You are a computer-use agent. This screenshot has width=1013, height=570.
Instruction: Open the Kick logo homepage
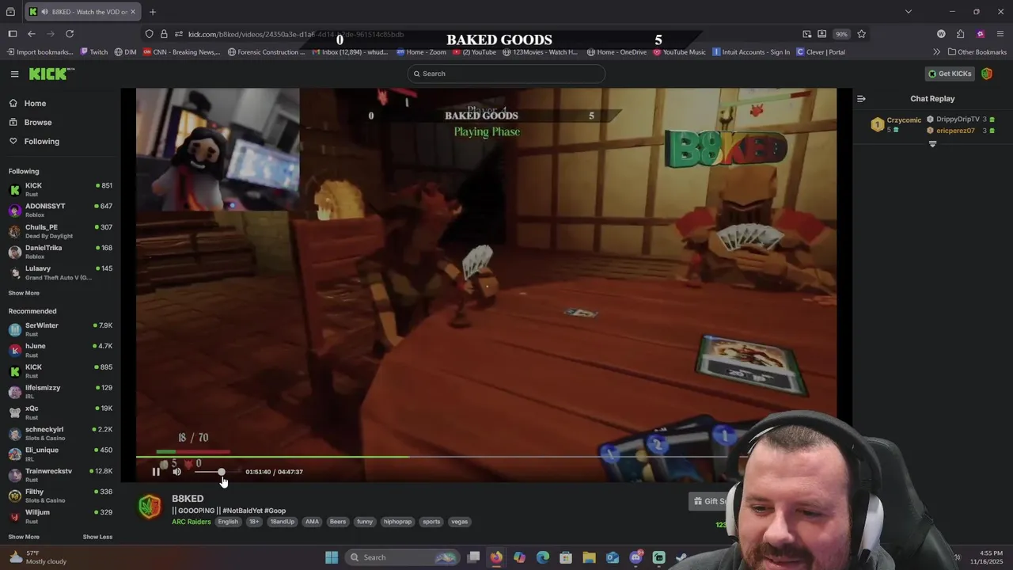click(51, 74)
